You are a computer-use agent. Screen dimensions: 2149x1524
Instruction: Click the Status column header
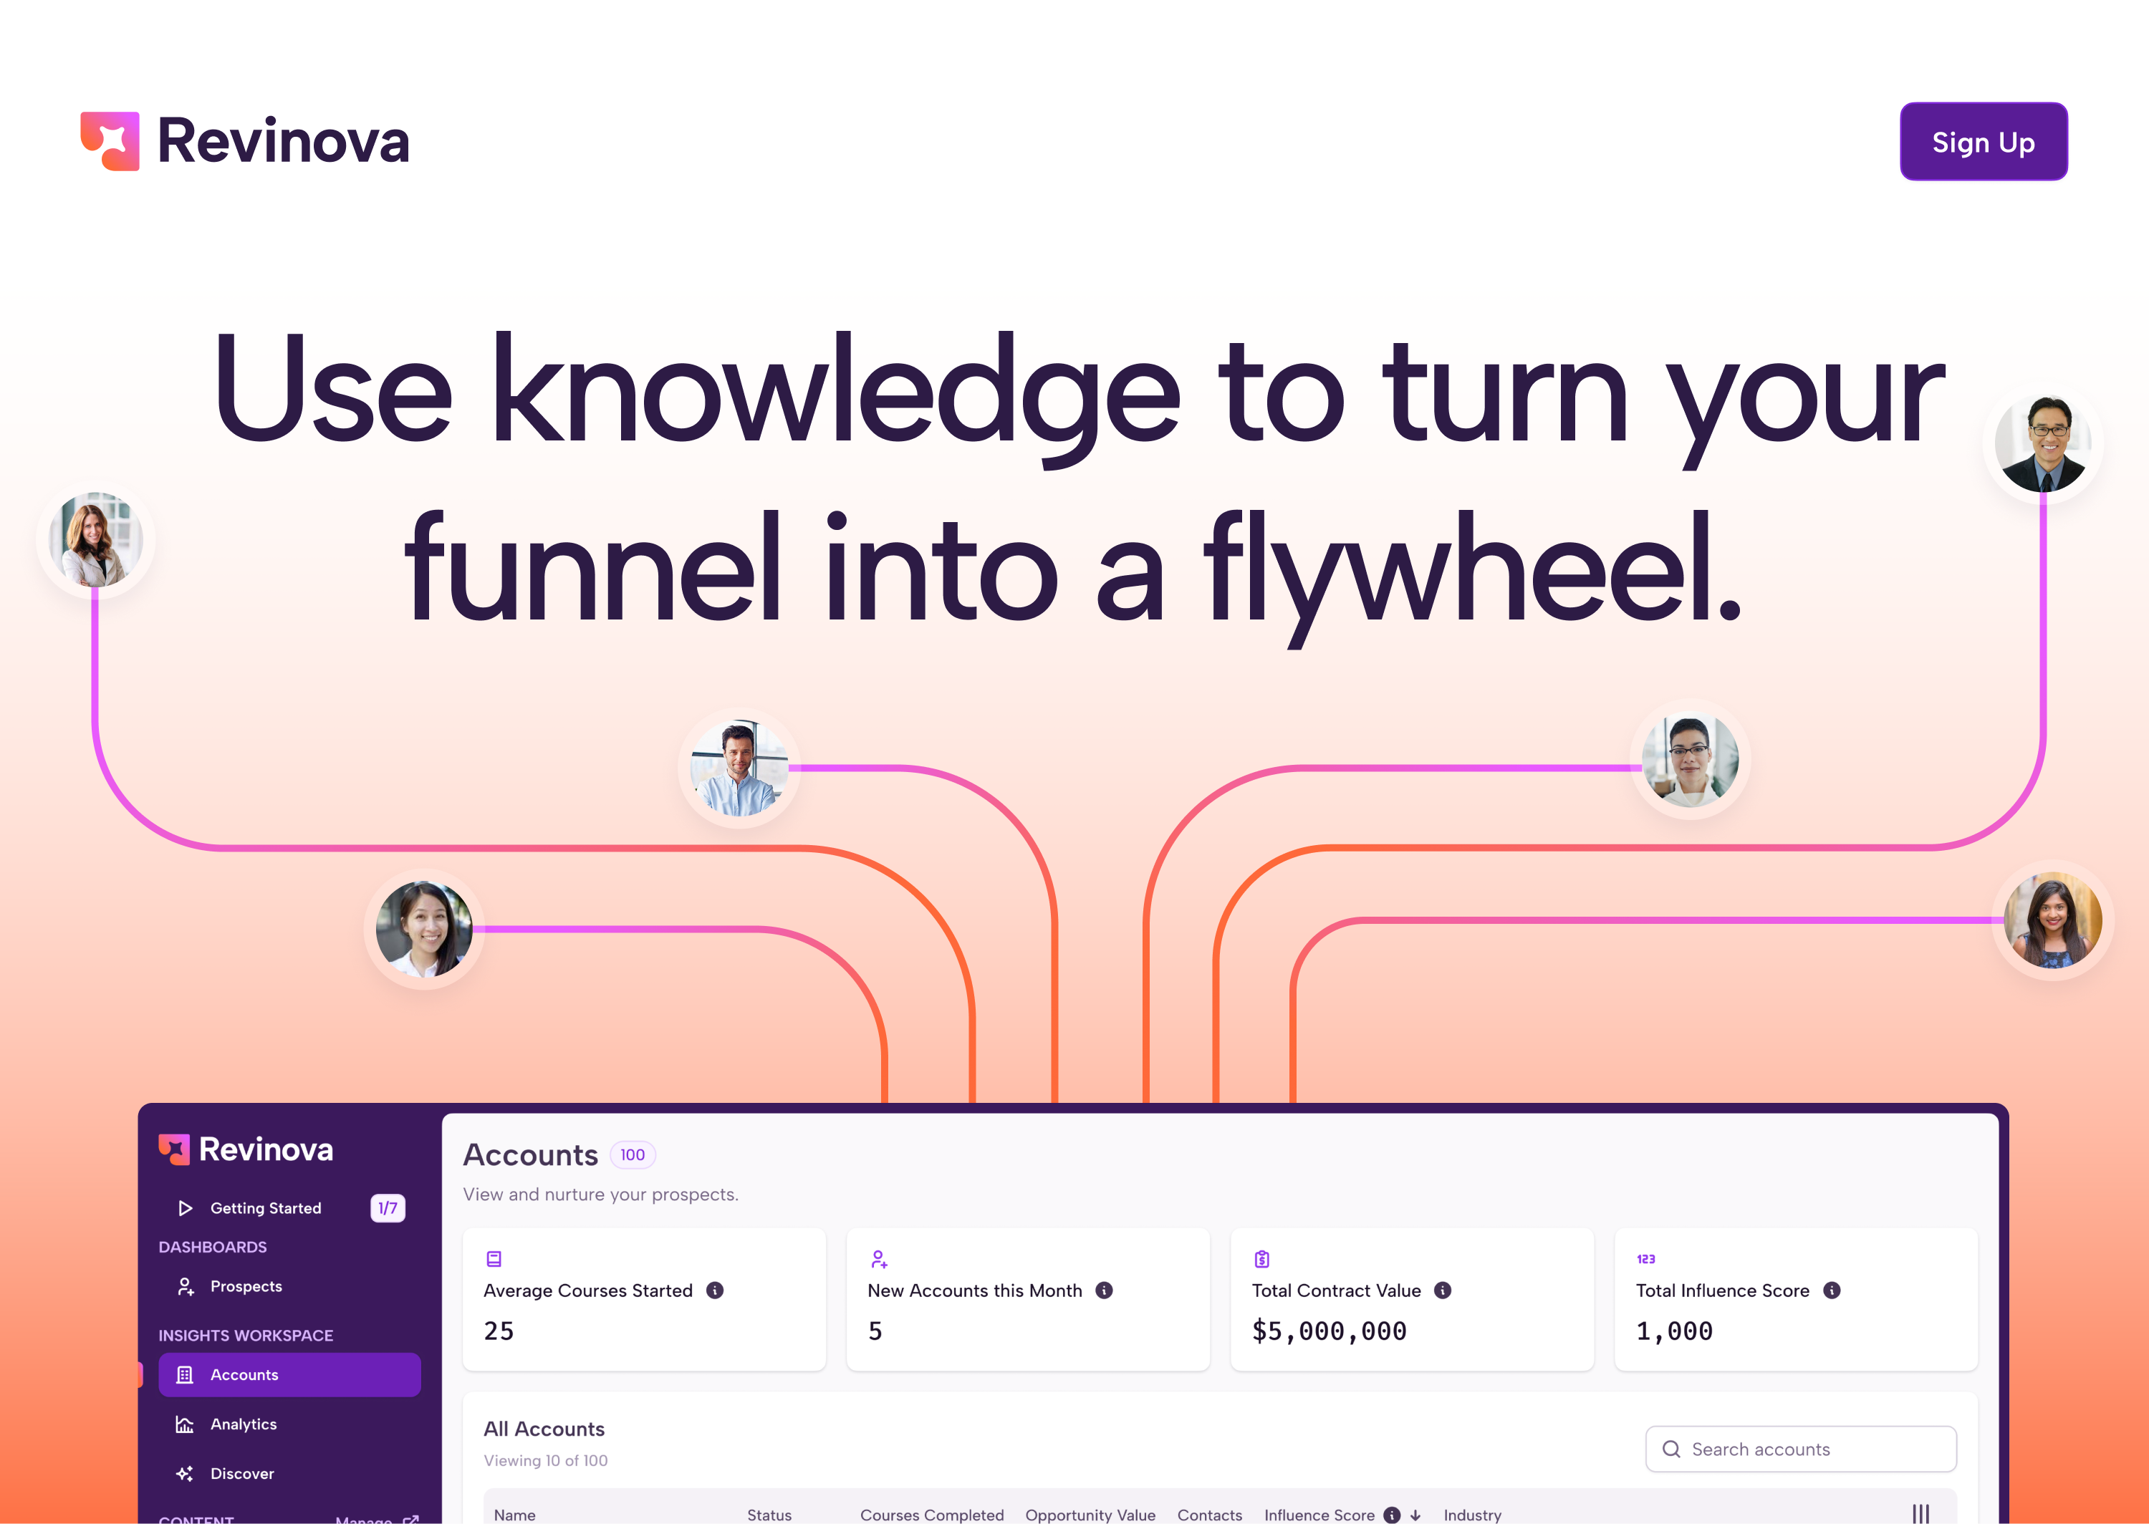click(769, 1515)
